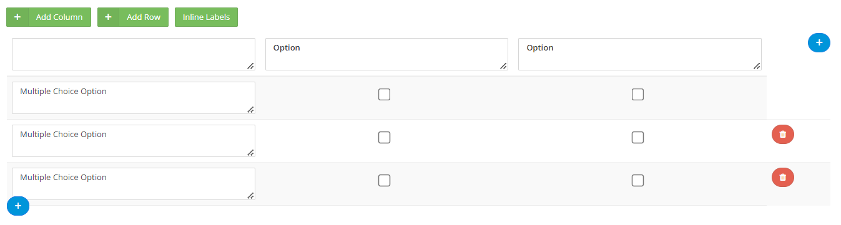841x225 pixels.
Task: Click the blue plus icon beside the column headers
Action: pyautogui.click(x=819, y=42)
